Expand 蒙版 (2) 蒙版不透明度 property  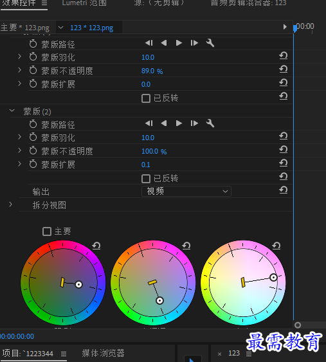[x=20, y=150]
